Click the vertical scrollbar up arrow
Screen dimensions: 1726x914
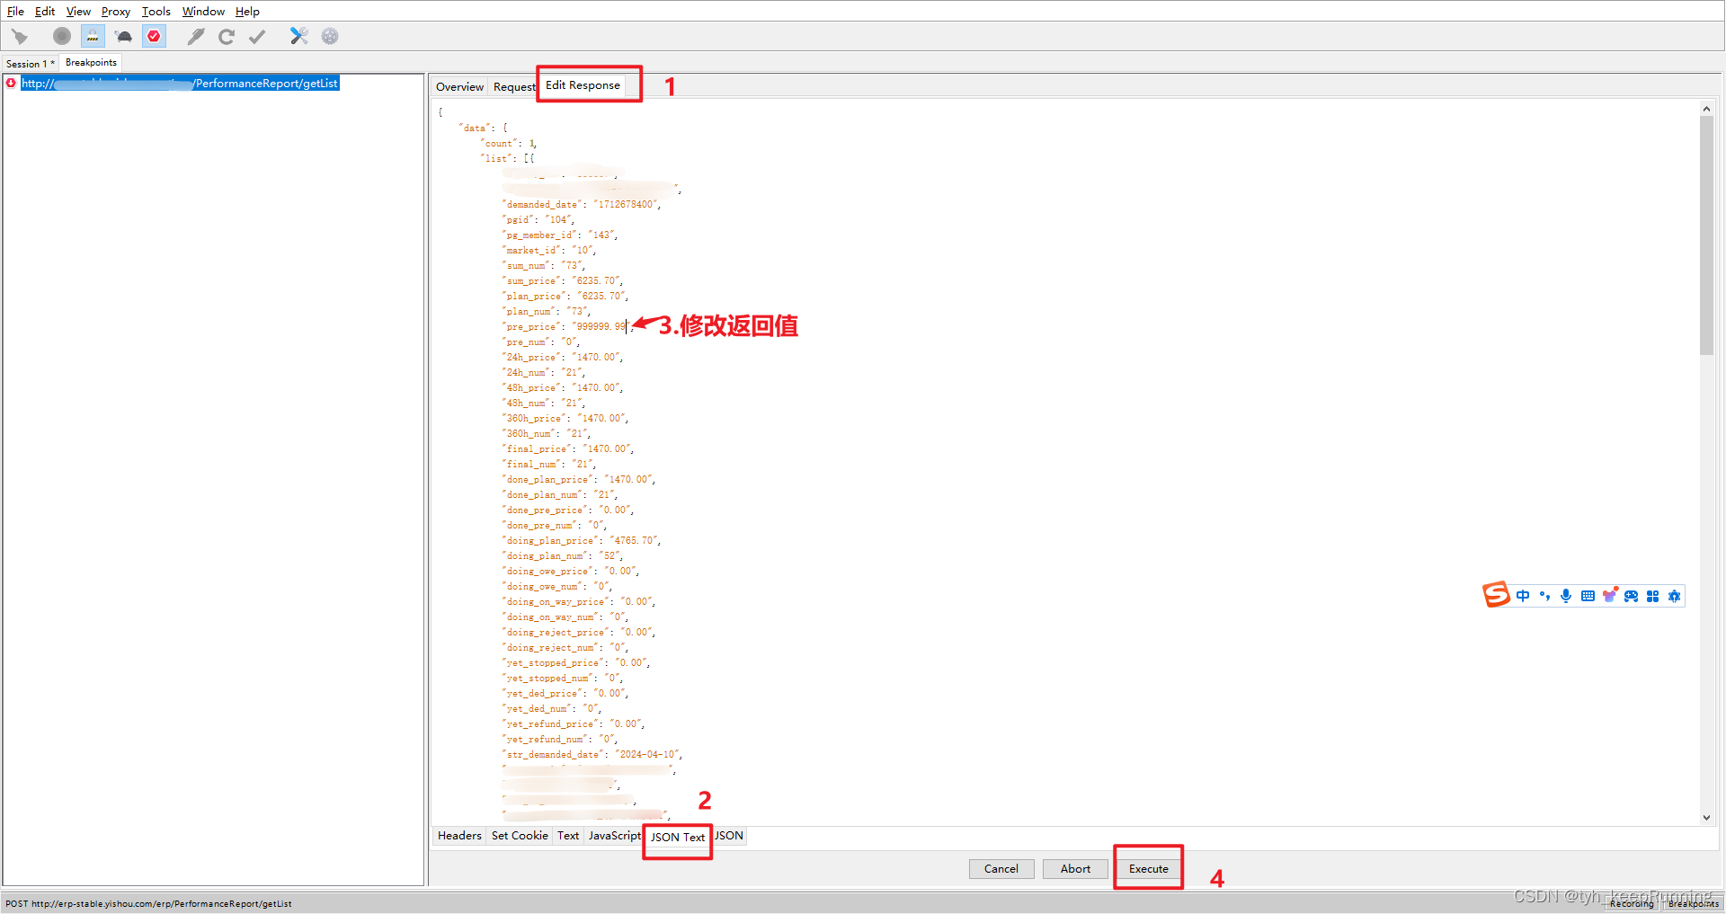tap(1706, 109)
